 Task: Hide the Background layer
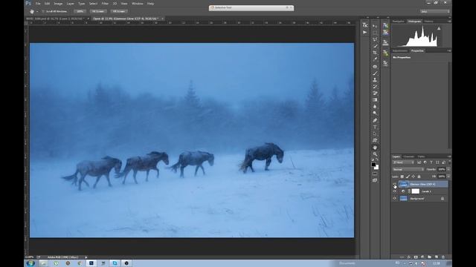(x=395, y=199)
